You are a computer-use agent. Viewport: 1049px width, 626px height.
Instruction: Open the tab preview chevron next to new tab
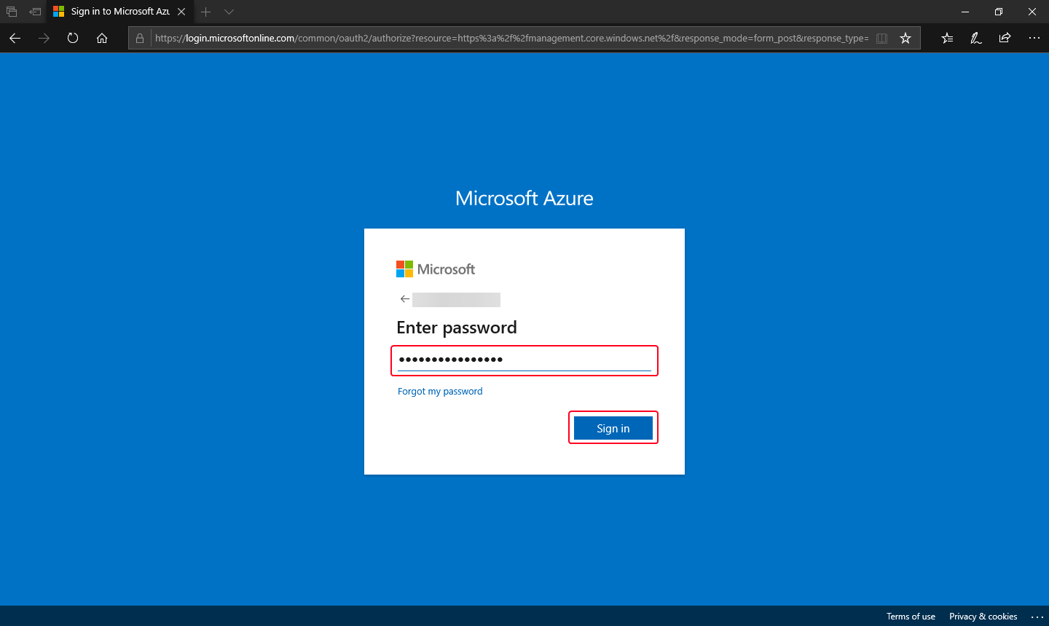(x=229, y=12)
